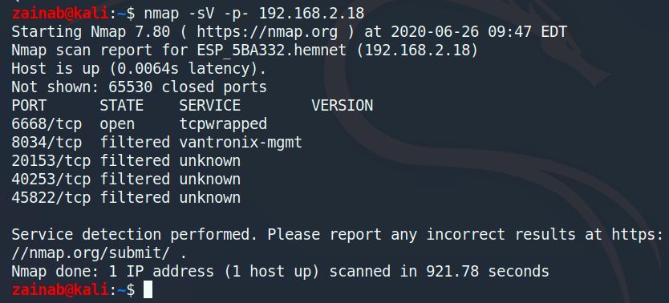The image size is (669, 303).
Task: Click the block cursor at the bottom prompt
Action: point(148,290)
